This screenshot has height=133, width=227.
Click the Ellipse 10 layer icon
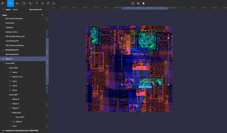(x=10, y=99)
